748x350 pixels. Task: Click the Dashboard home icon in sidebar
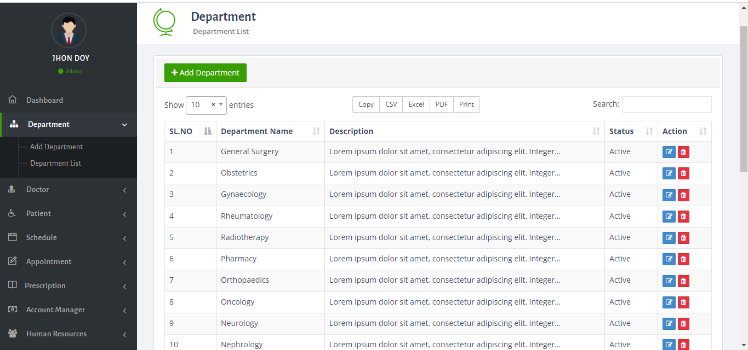coord(13,100)
